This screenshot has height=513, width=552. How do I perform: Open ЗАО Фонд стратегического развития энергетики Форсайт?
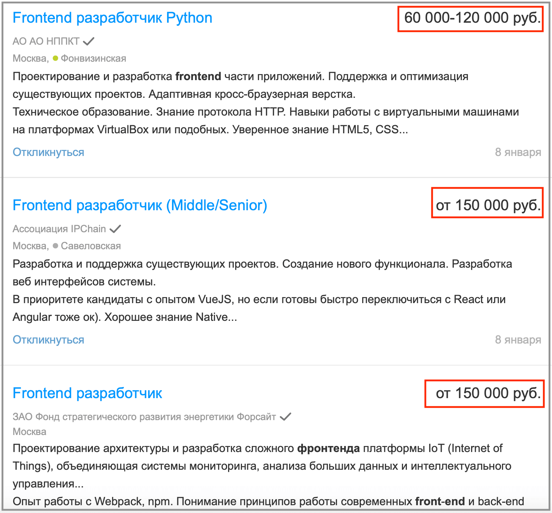point(144,417)
